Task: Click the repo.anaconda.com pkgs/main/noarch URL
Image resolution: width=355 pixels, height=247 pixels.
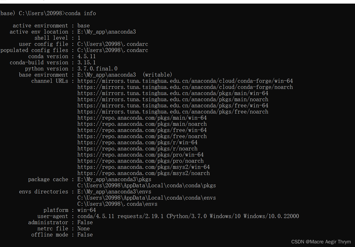Action: (x=142, y=124)
